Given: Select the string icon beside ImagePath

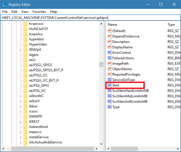Looking at the screenshot, I should click(x=109, y=63).
